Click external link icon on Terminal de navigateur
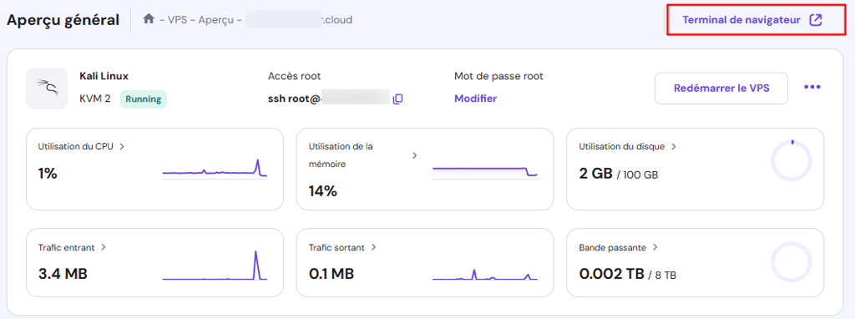The width and height of the screenshot is (855, 319). [815, 20]
